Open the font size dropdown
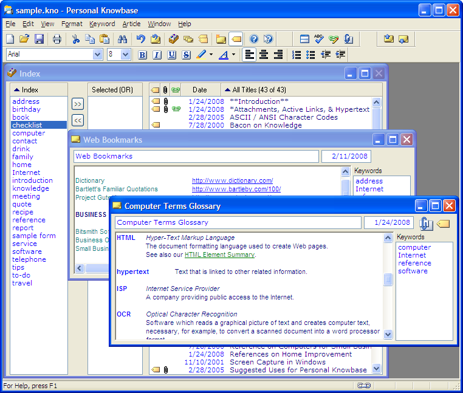This screenshot has height=393, width=463. (126, 55)
